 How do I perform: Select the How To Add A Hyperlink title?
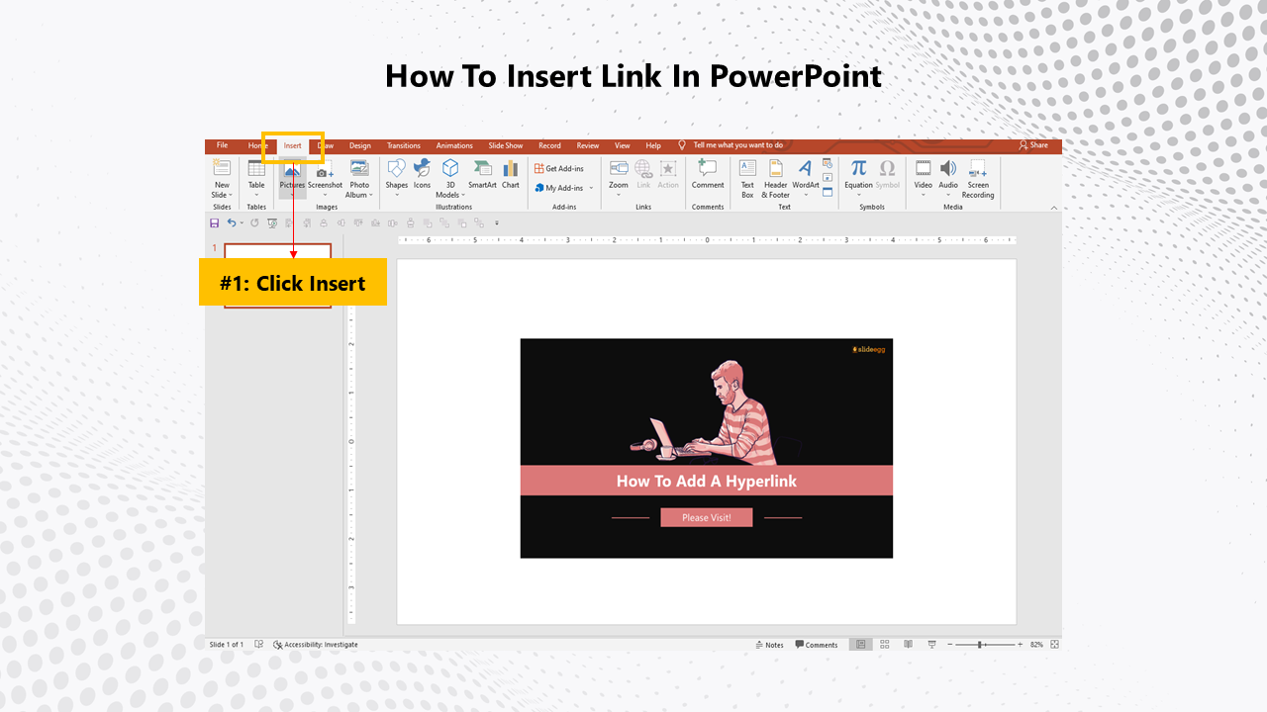[707, 481]
